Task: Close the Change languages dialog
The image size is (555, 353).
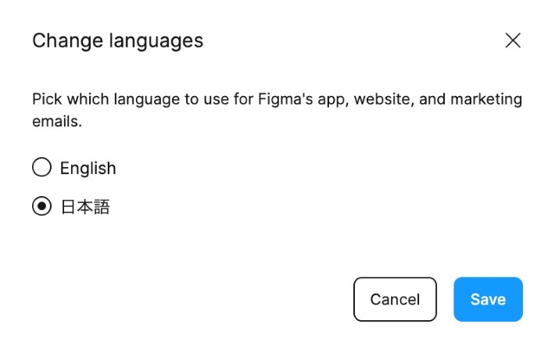Action: pyautogui.click(x=513, y=41)
